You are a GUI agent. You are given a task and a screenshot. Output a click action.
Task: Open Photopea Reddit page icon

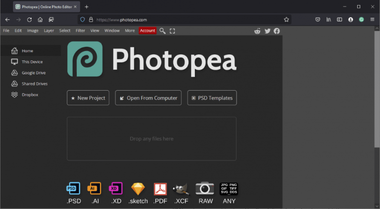[x=257, y=31]
